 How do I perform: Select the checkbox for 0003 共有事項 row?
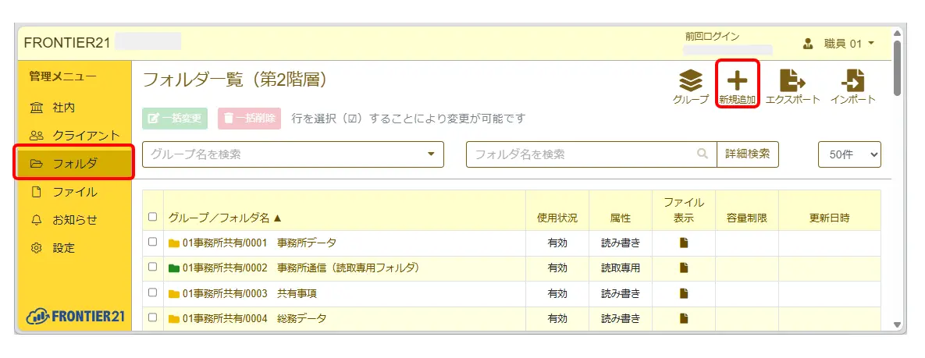click(x=153, y=293)
